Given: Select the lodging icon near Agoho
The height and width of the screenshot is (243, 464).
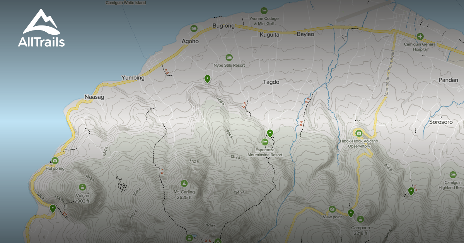Looking at the screenshot, I should (x=193, y=28).
